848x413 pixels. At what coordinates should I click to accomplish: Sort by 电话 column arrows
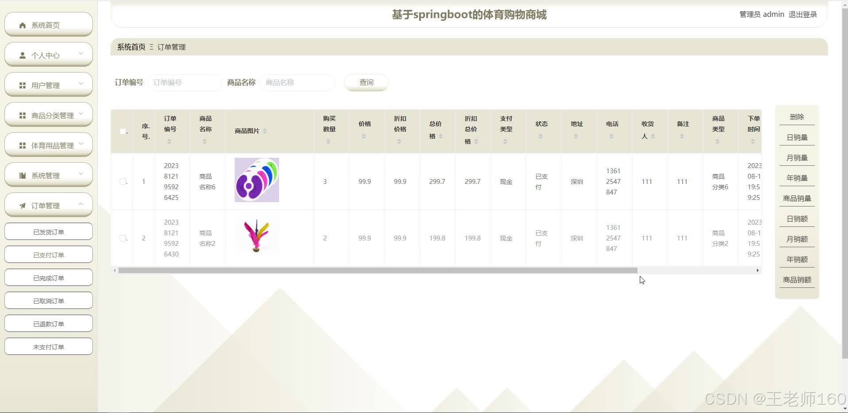pyautogui.click(x=611, y=136)
